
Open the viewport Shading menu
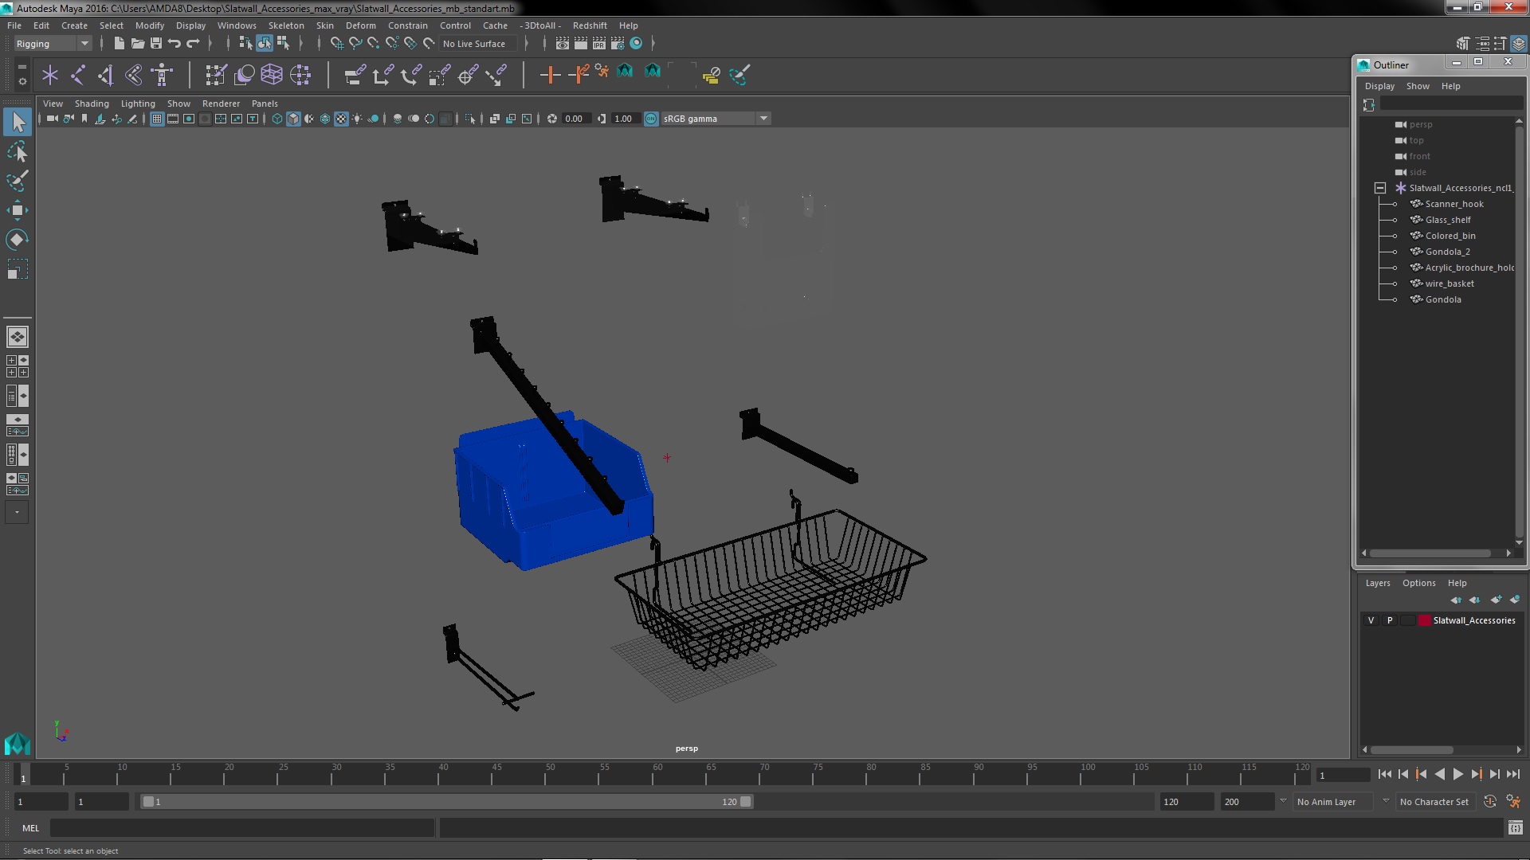92,104
